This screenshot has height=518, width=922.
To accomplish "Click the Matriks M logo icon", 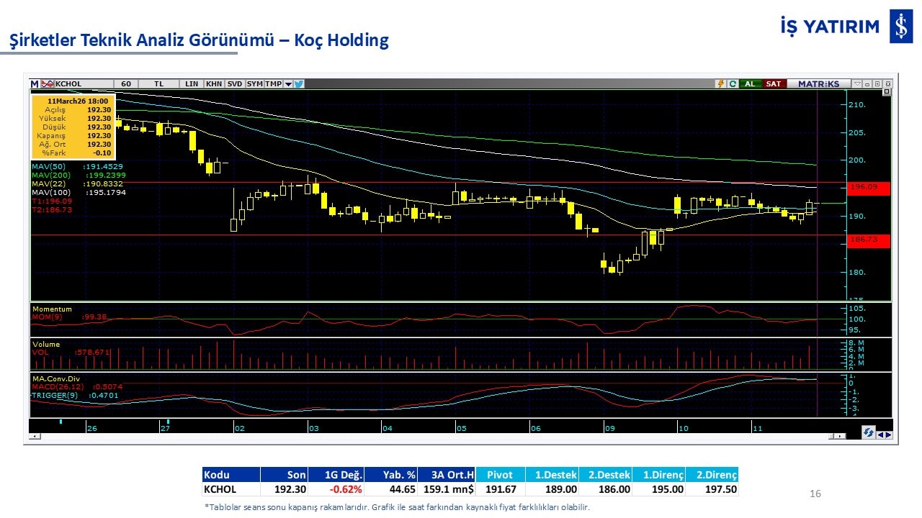I will (35, 84).
